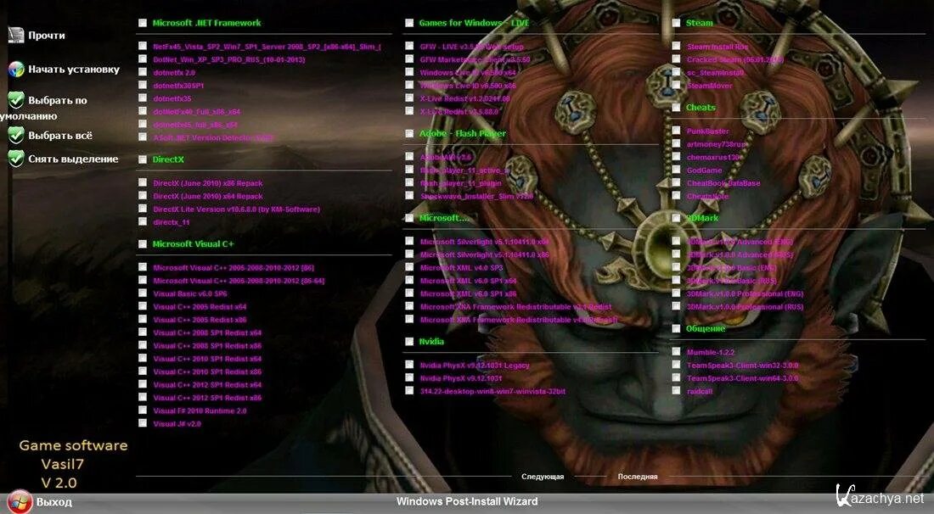934x514 pixels.
Task: Select 'Microsoft Visual C++ 2005-2008-2010-2012 [86]' entry
Action: 233,268
